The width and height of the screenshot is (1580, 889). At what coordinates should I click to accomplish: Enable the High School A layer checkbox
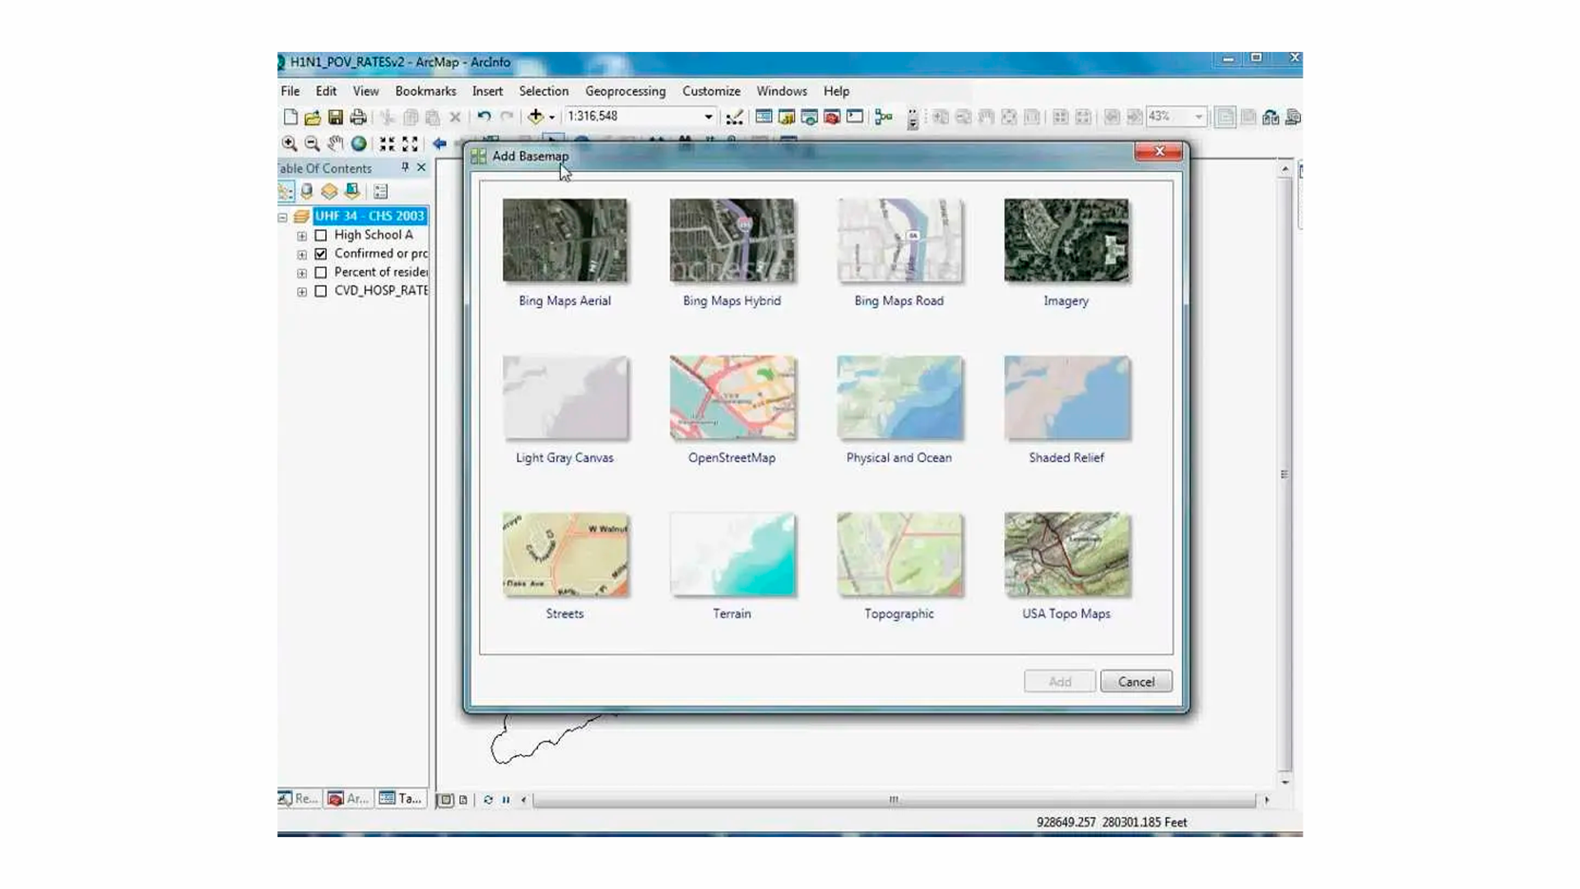tap(321, 235)
